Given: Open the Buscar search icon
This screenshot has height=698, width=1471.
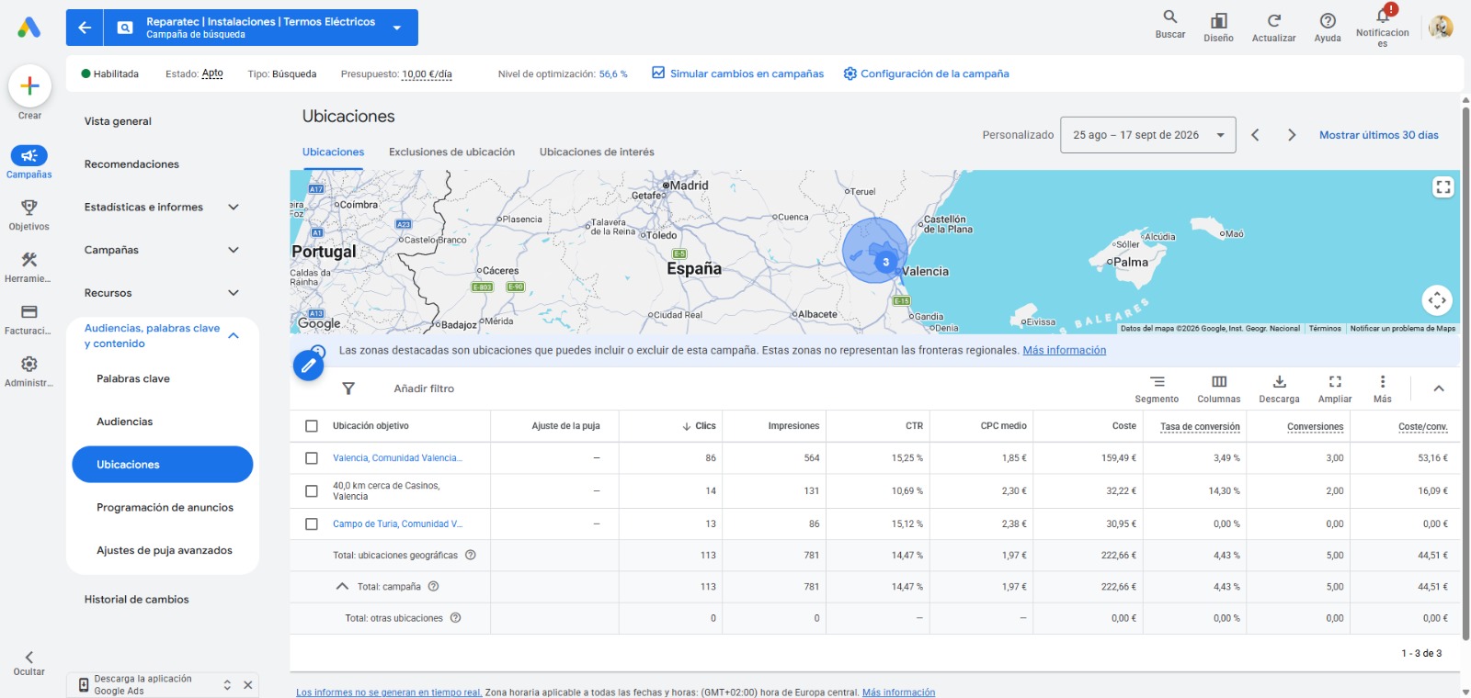Looking at the screenshot, I should tap(1169, 17).
